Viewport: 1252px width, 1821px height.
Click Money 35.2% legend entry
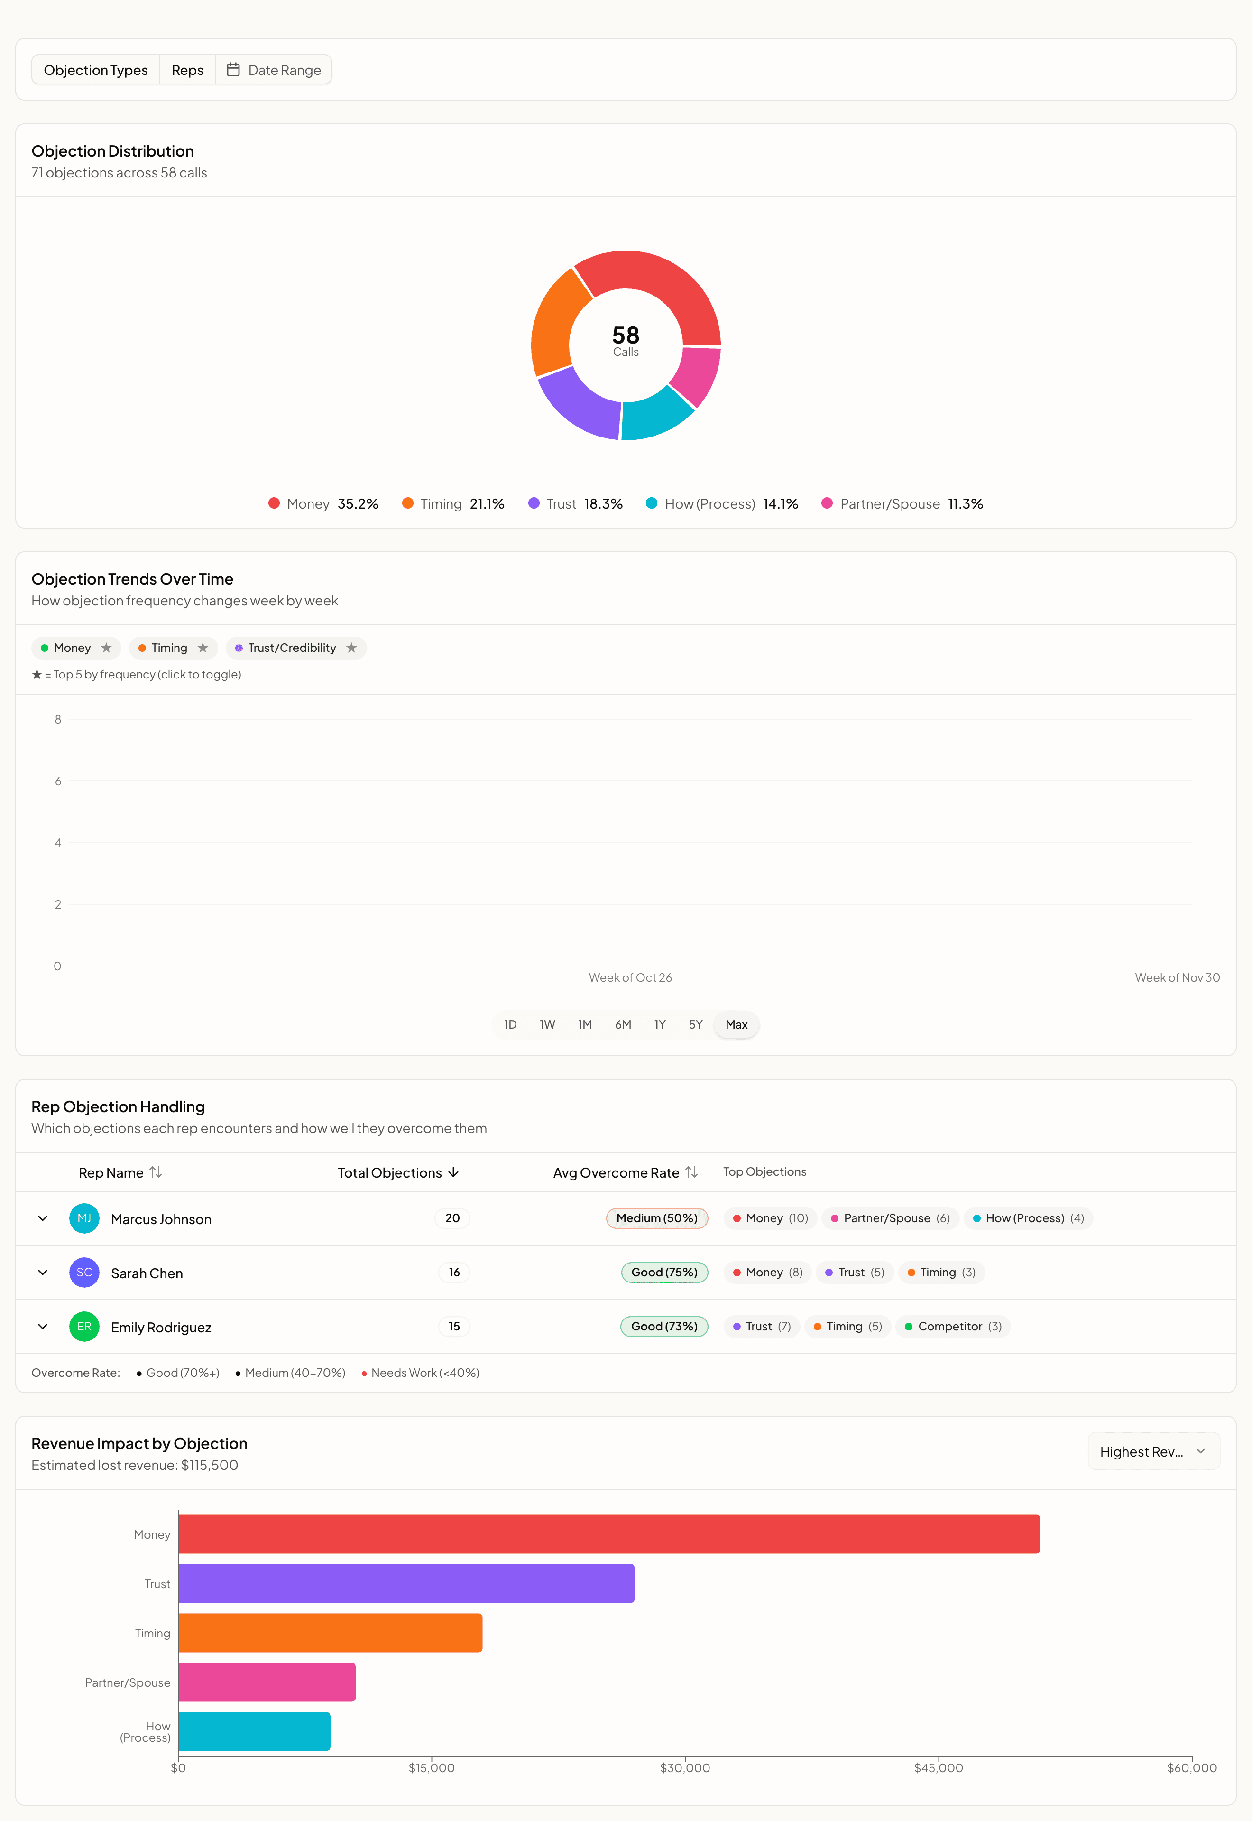(x=323, y=503)
